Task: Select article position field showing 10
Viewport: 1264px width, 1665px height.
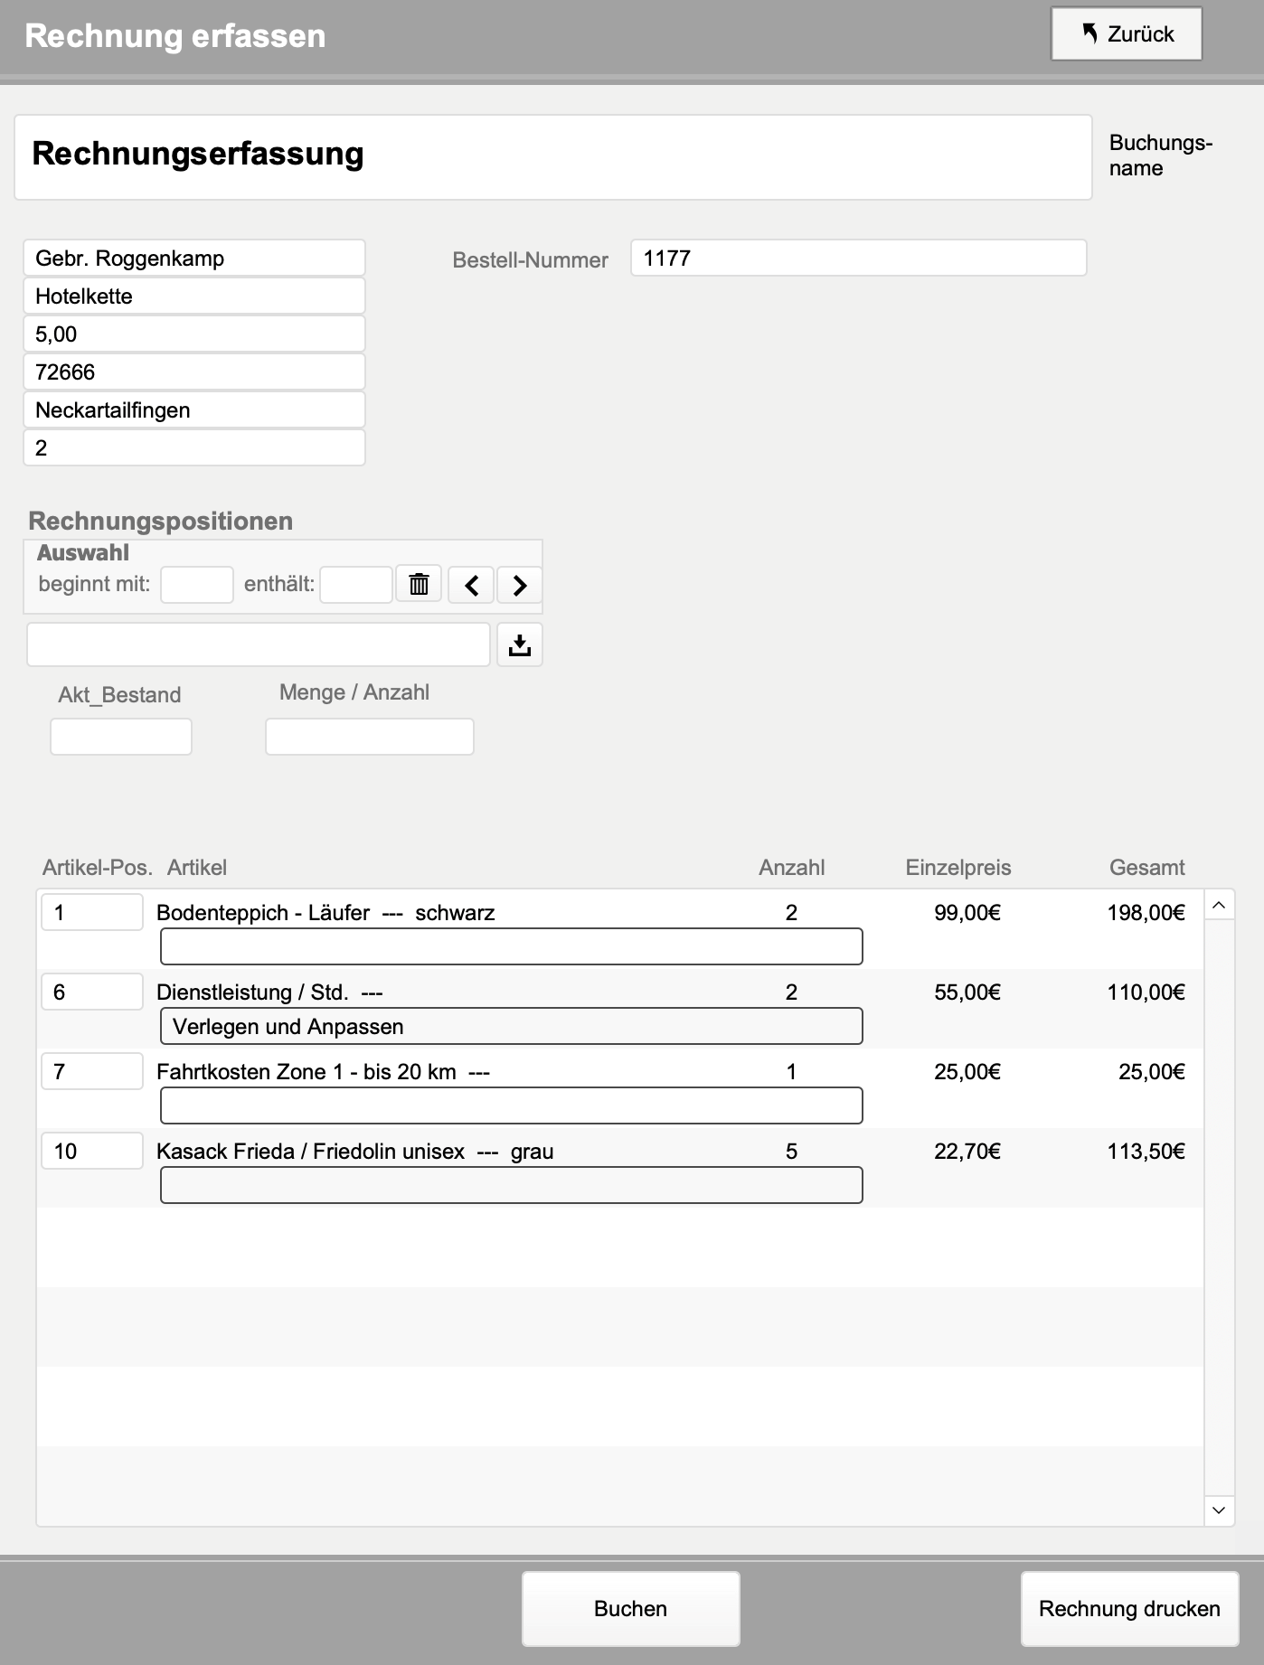Action: click(x=91, y=1151)
